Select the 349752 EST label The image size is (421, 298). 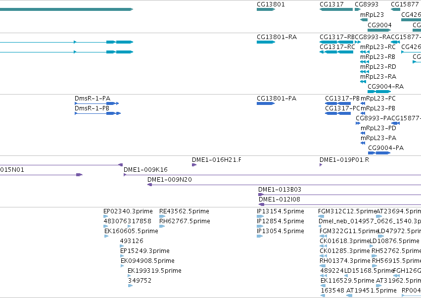(140, 281)
